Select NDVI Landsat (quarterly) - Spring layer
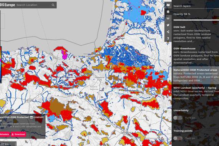Screen dimensions: 219x146 coord(196,93)
